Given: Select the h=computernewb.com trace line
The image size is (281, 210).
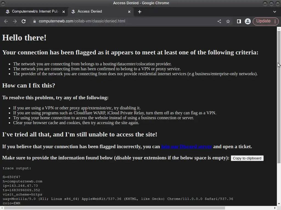Looking at the screenshot, I should point(23,182).
